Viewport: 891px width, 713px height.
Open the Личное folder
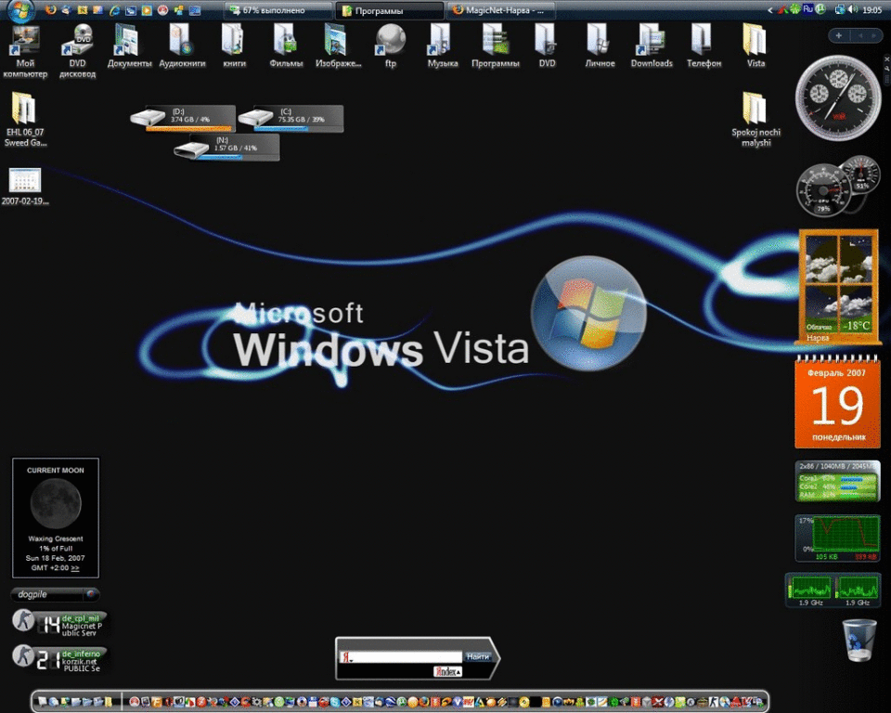[600, 46]
